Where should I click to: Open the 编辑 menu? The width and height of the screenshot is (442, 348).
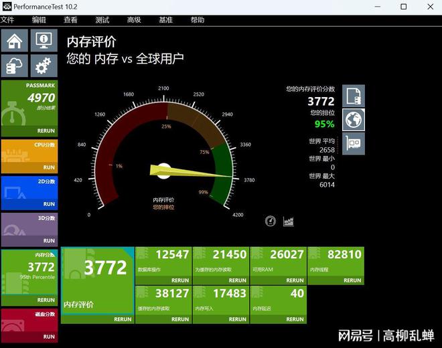click(x=39, y=20)
